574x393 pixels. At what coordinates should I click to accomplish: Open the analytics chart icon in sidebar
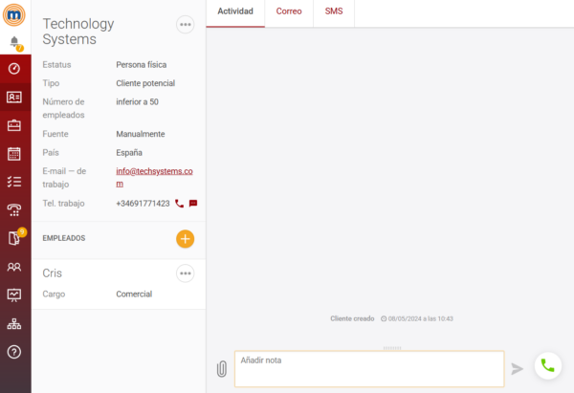coord(14,295)
